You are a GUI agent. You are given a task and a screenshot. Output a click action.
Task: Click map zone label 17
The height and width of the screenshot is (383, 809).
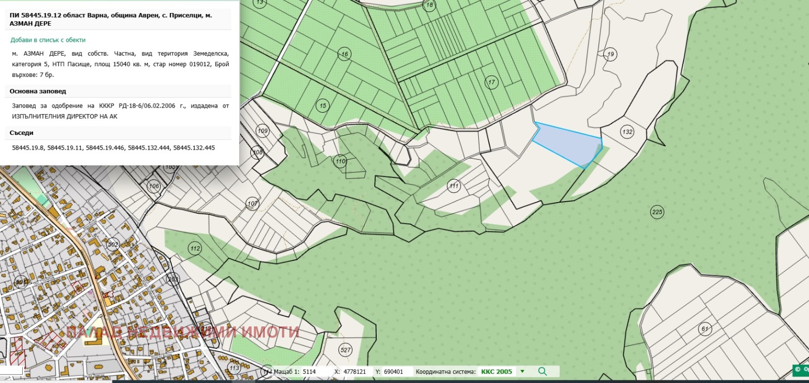[491, 82]
